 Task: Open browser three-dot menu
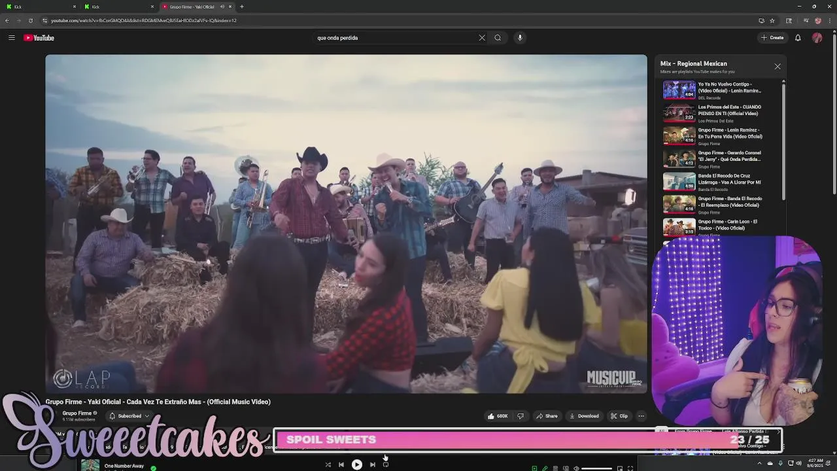830,20
